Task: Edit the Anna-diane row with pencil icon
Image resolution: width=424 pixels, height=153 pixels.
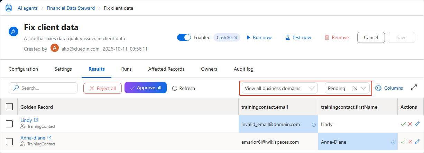Action: [417, 142]
